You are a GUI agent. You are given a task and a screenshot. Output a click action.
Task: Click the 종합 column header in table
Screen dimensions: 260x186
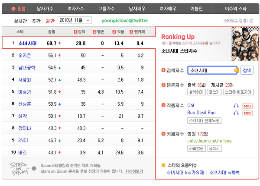click(52, 32)
